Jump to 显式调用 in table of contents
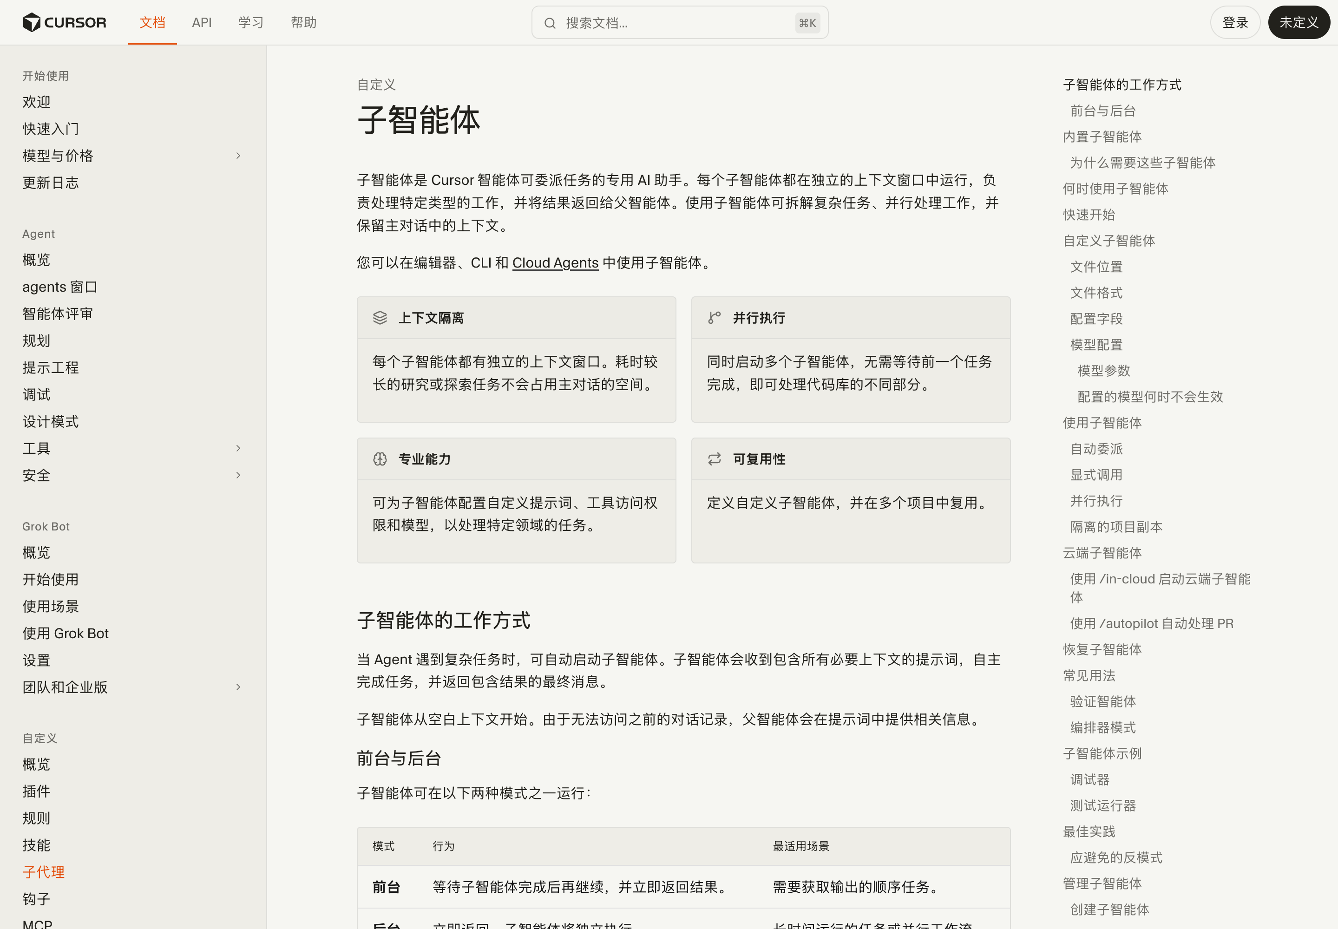This screenshot has height=929, width=1338. point(1096,475)
